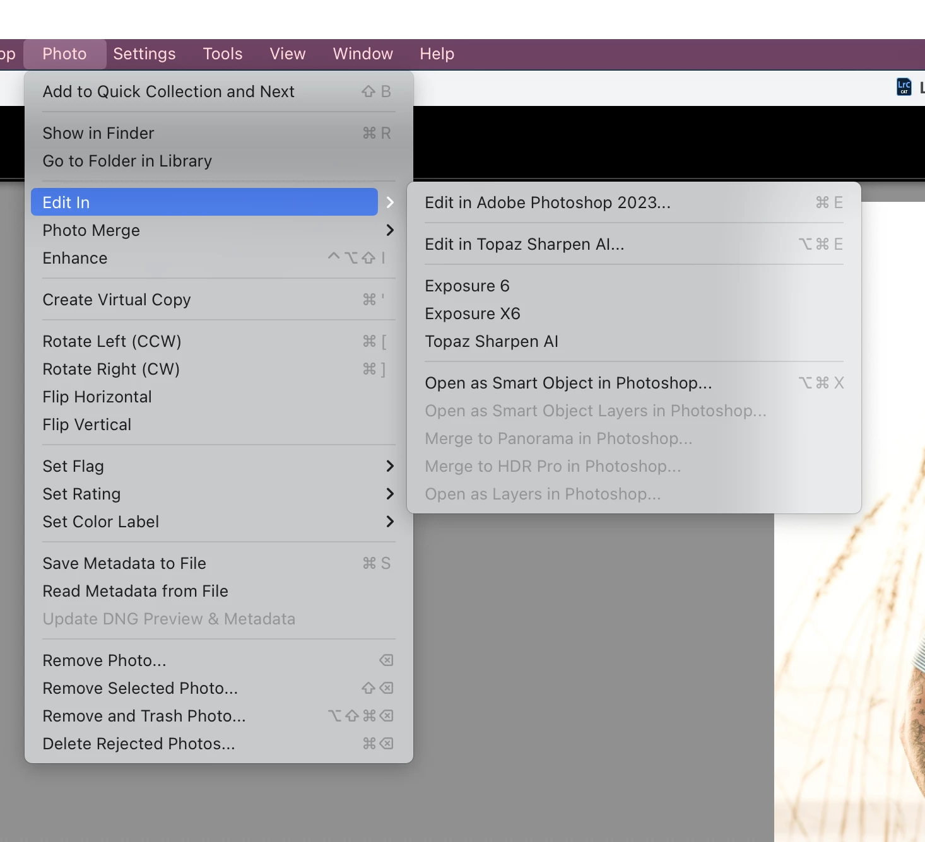
Task: Open the View menu
Action: pos(288,54)
